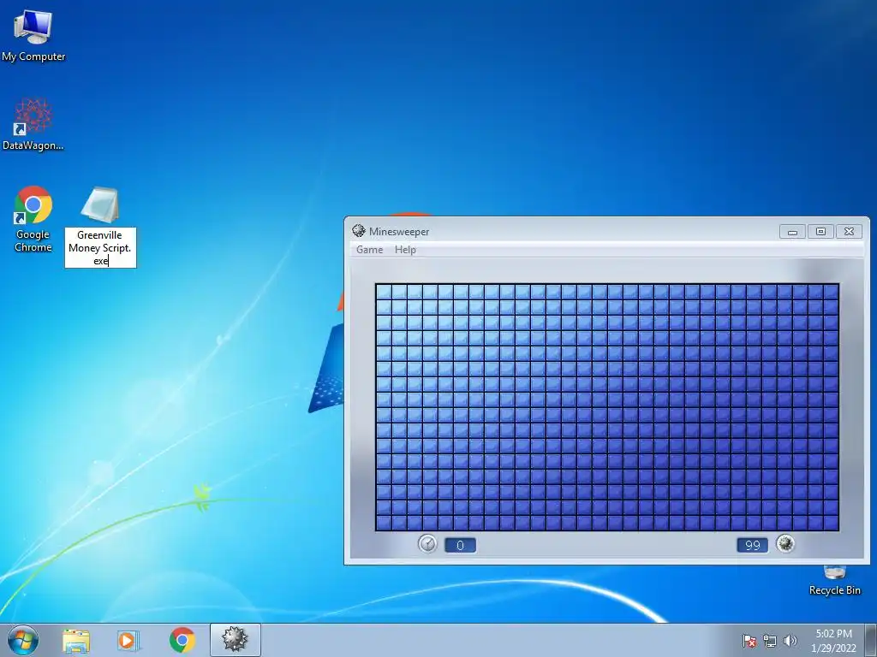Click the Minesweeper taskbar button
Viewport: 877px width, 657px height.
pyautogui.click(x=235, y=640)
